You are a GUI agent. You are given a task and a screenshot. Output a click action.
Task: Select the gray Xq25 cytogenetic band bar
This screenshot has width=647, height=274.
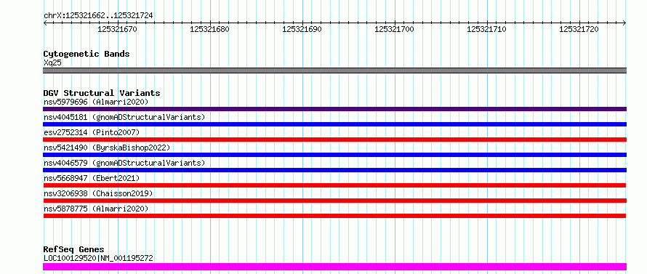click(x=334, y=70)
